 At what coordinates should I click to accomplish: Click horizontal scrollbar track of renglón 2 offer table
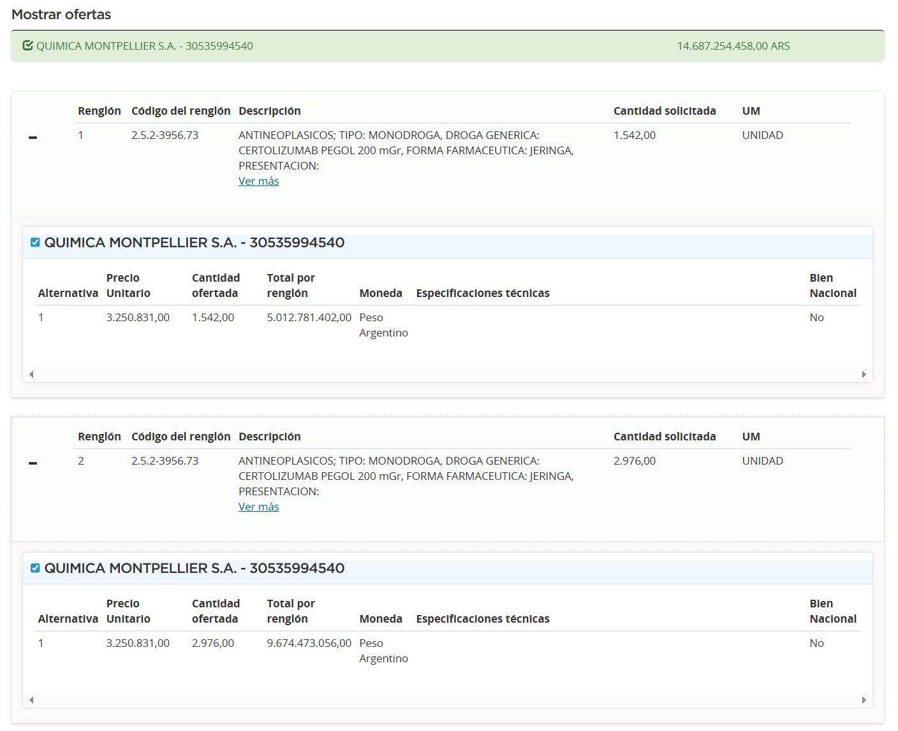coord(447,700)
